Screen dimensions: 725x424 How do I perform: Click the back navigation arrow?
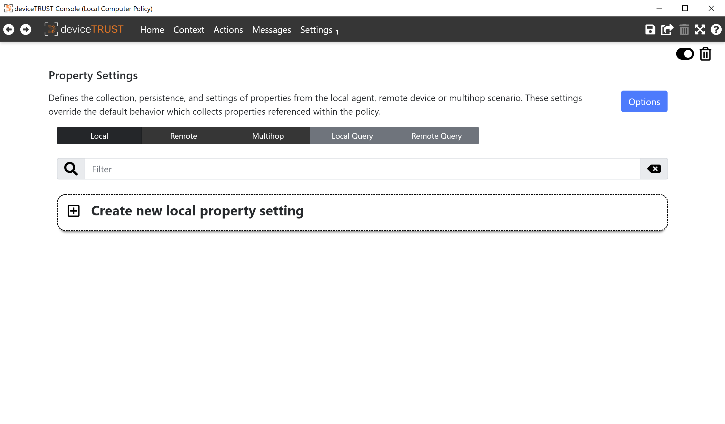[8, 29]
